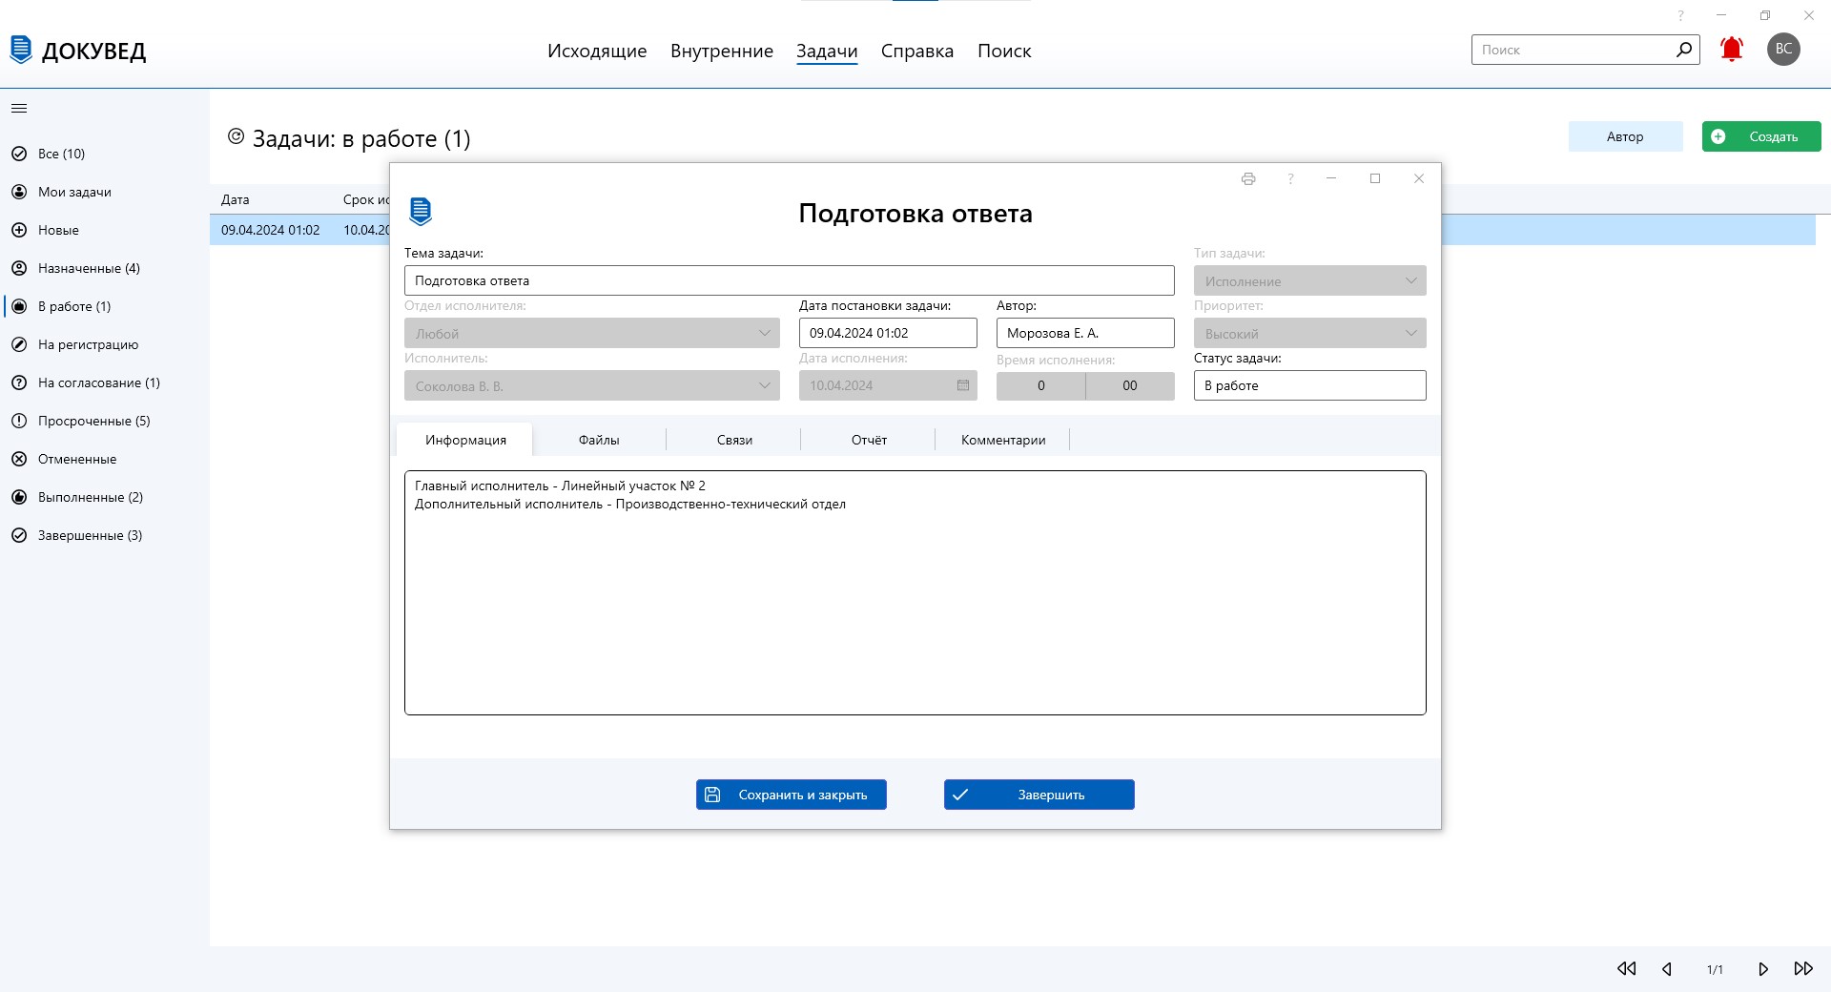The height and width of the screenshot is (992, 1831).
Task: Toggle the hamburger sidebar menu
Action: pos(19,109)
